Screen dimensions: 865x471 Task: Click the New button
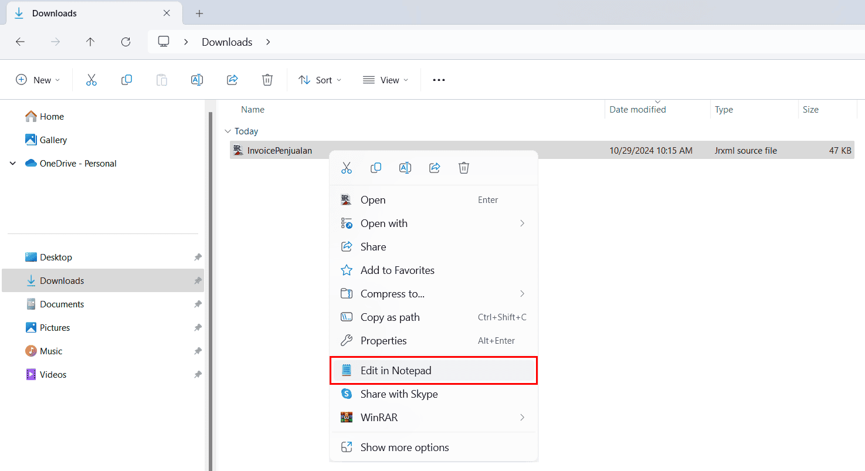coord(38,80)
